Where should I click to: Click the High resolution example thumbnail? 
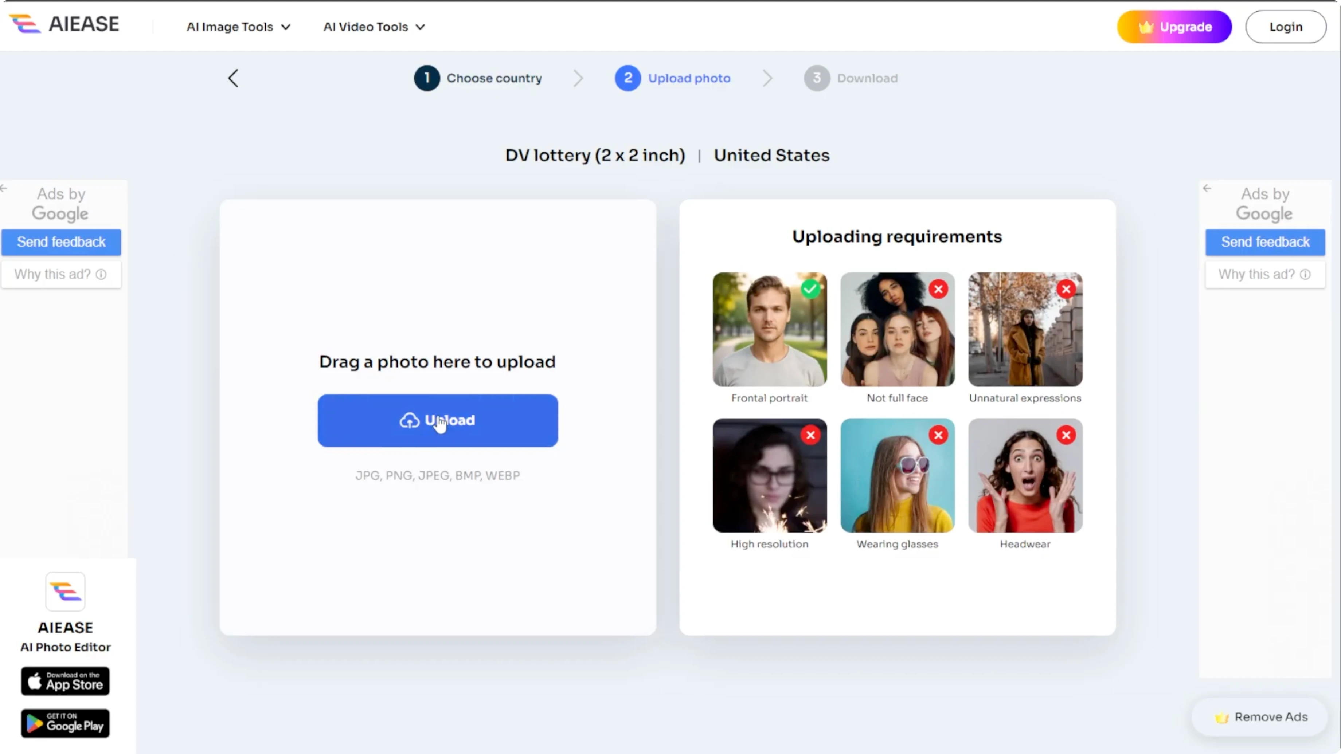pyautogui.click(x=769, y=476)
